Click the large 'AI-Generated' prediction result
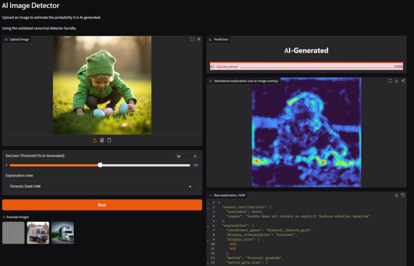The image size is (414, 266). (306, 50)
